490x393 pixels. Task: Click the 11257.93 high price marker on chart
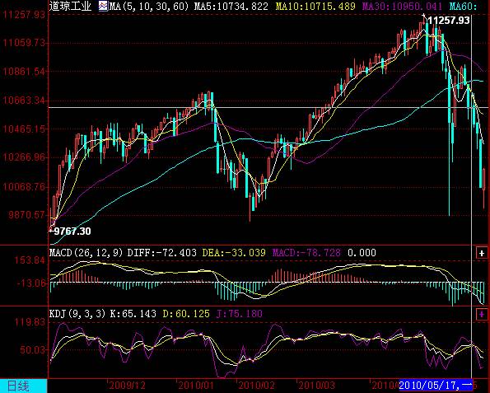(x=449, y=21)
